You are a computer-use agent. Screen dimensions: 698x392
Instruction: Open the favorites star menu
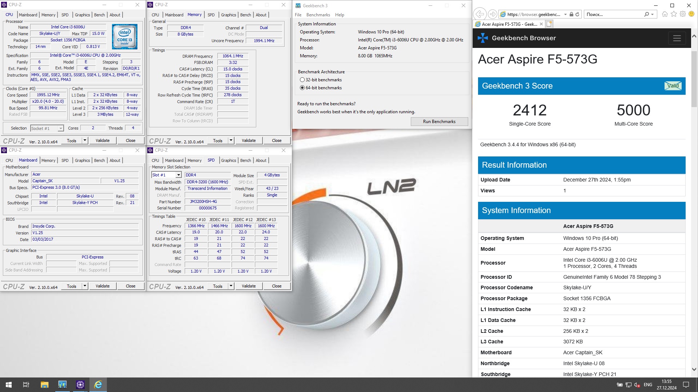[674, 14]
